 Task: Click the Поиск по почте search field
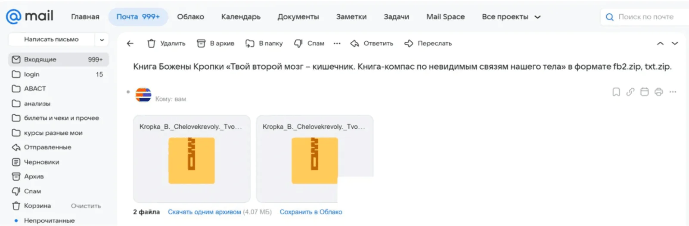point(645,17)
